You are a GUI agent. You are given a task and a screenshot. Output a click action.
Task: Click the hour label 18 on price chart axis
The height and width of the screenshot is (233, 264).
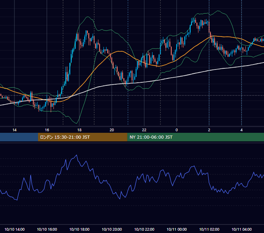[79, 130]
